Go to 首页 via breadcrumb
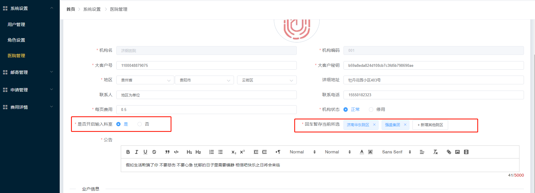This screenshot has width=535, height=193. 71,9
